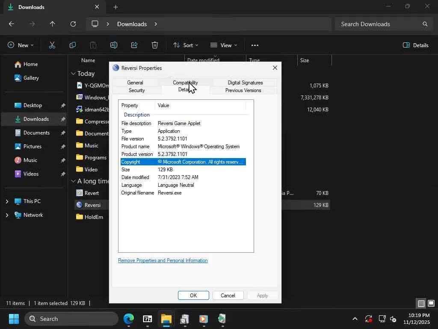Open Microsoft Edge from taskbar
The image size is (438, 329).
tap(129, 319)
